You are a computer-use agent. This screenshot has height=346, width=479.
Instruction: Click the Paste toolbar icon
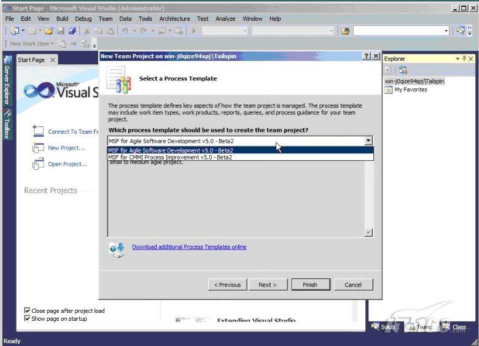[x=110, y=31]
